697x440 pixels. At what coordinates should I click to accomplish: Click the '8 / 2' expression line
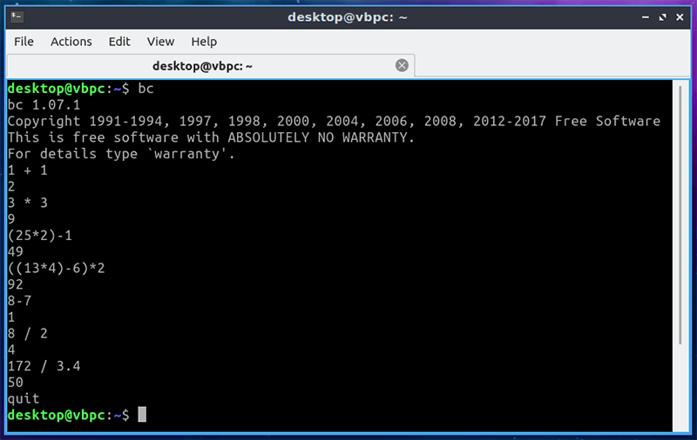[28, 334]
